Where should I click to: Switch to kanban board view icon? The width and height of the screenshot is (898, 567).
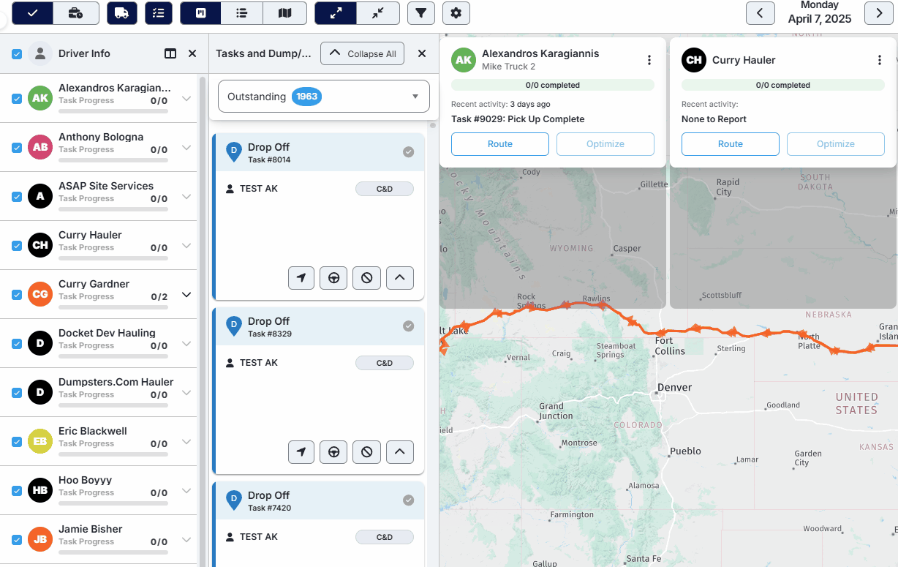click(x=201, y=12)
